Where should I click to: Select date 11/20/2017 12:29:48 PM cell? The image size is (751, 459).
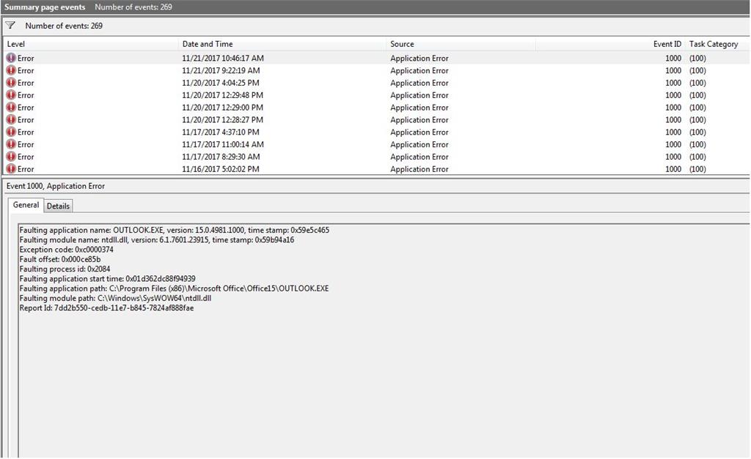[222, 96]
